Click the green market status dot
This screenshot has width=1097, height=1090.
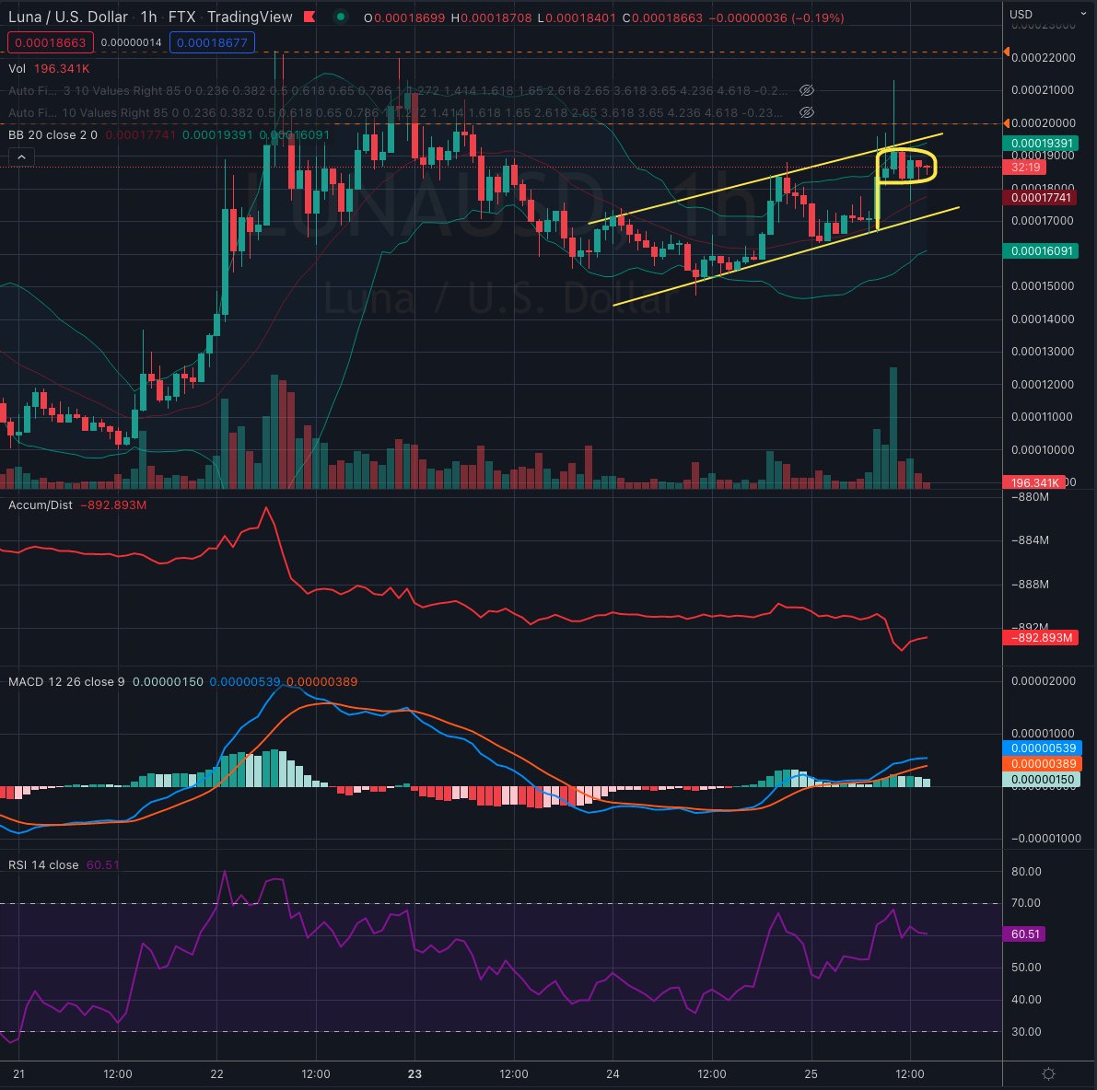341,16
